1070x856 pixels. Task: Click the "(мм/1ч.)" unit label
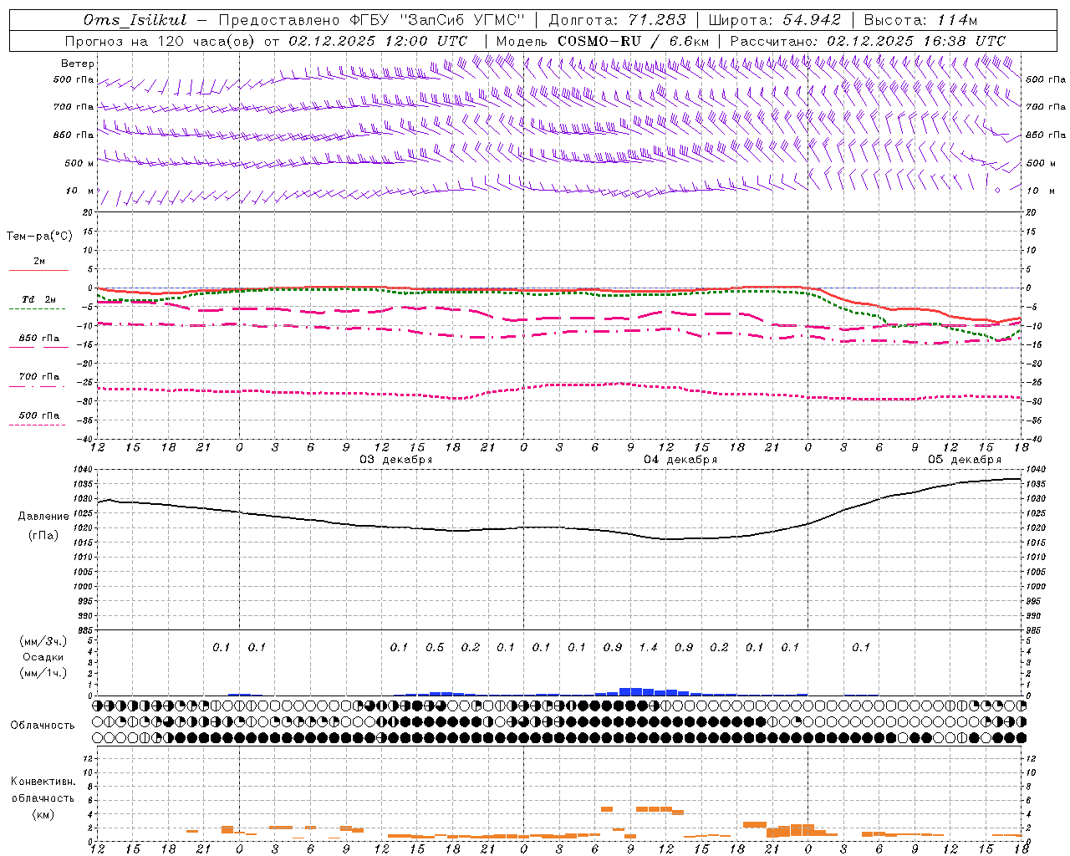tap(43, 673)
